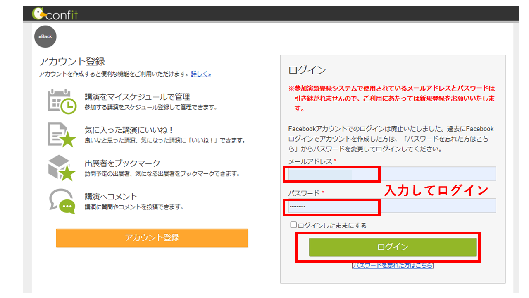Open the パスワードを忘れた方はこちら link
Viewport: 529px width, 298px height.
[393, 265]
